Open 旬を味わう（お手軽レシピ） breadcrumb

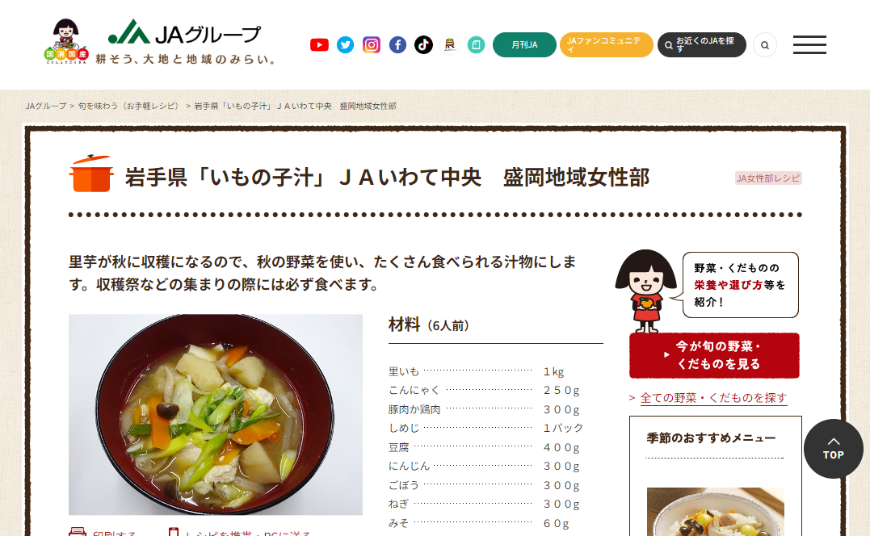(x=130, y=106)
